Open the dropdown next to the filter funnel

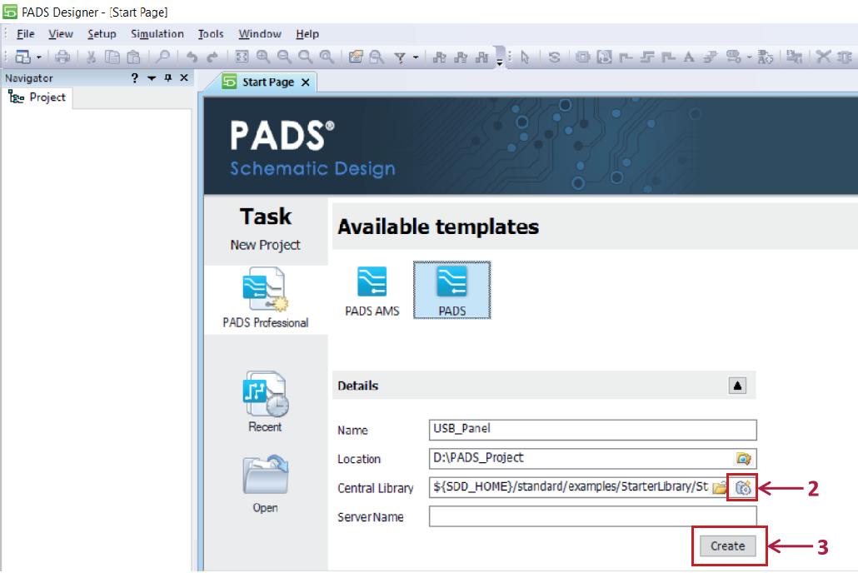tap(416, 57)
